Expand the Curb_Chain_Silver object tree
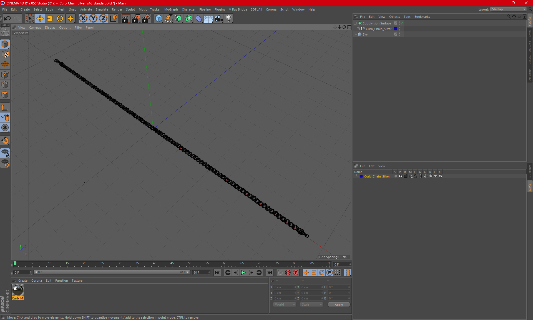 pyautogui.click(x=358, y=29)
